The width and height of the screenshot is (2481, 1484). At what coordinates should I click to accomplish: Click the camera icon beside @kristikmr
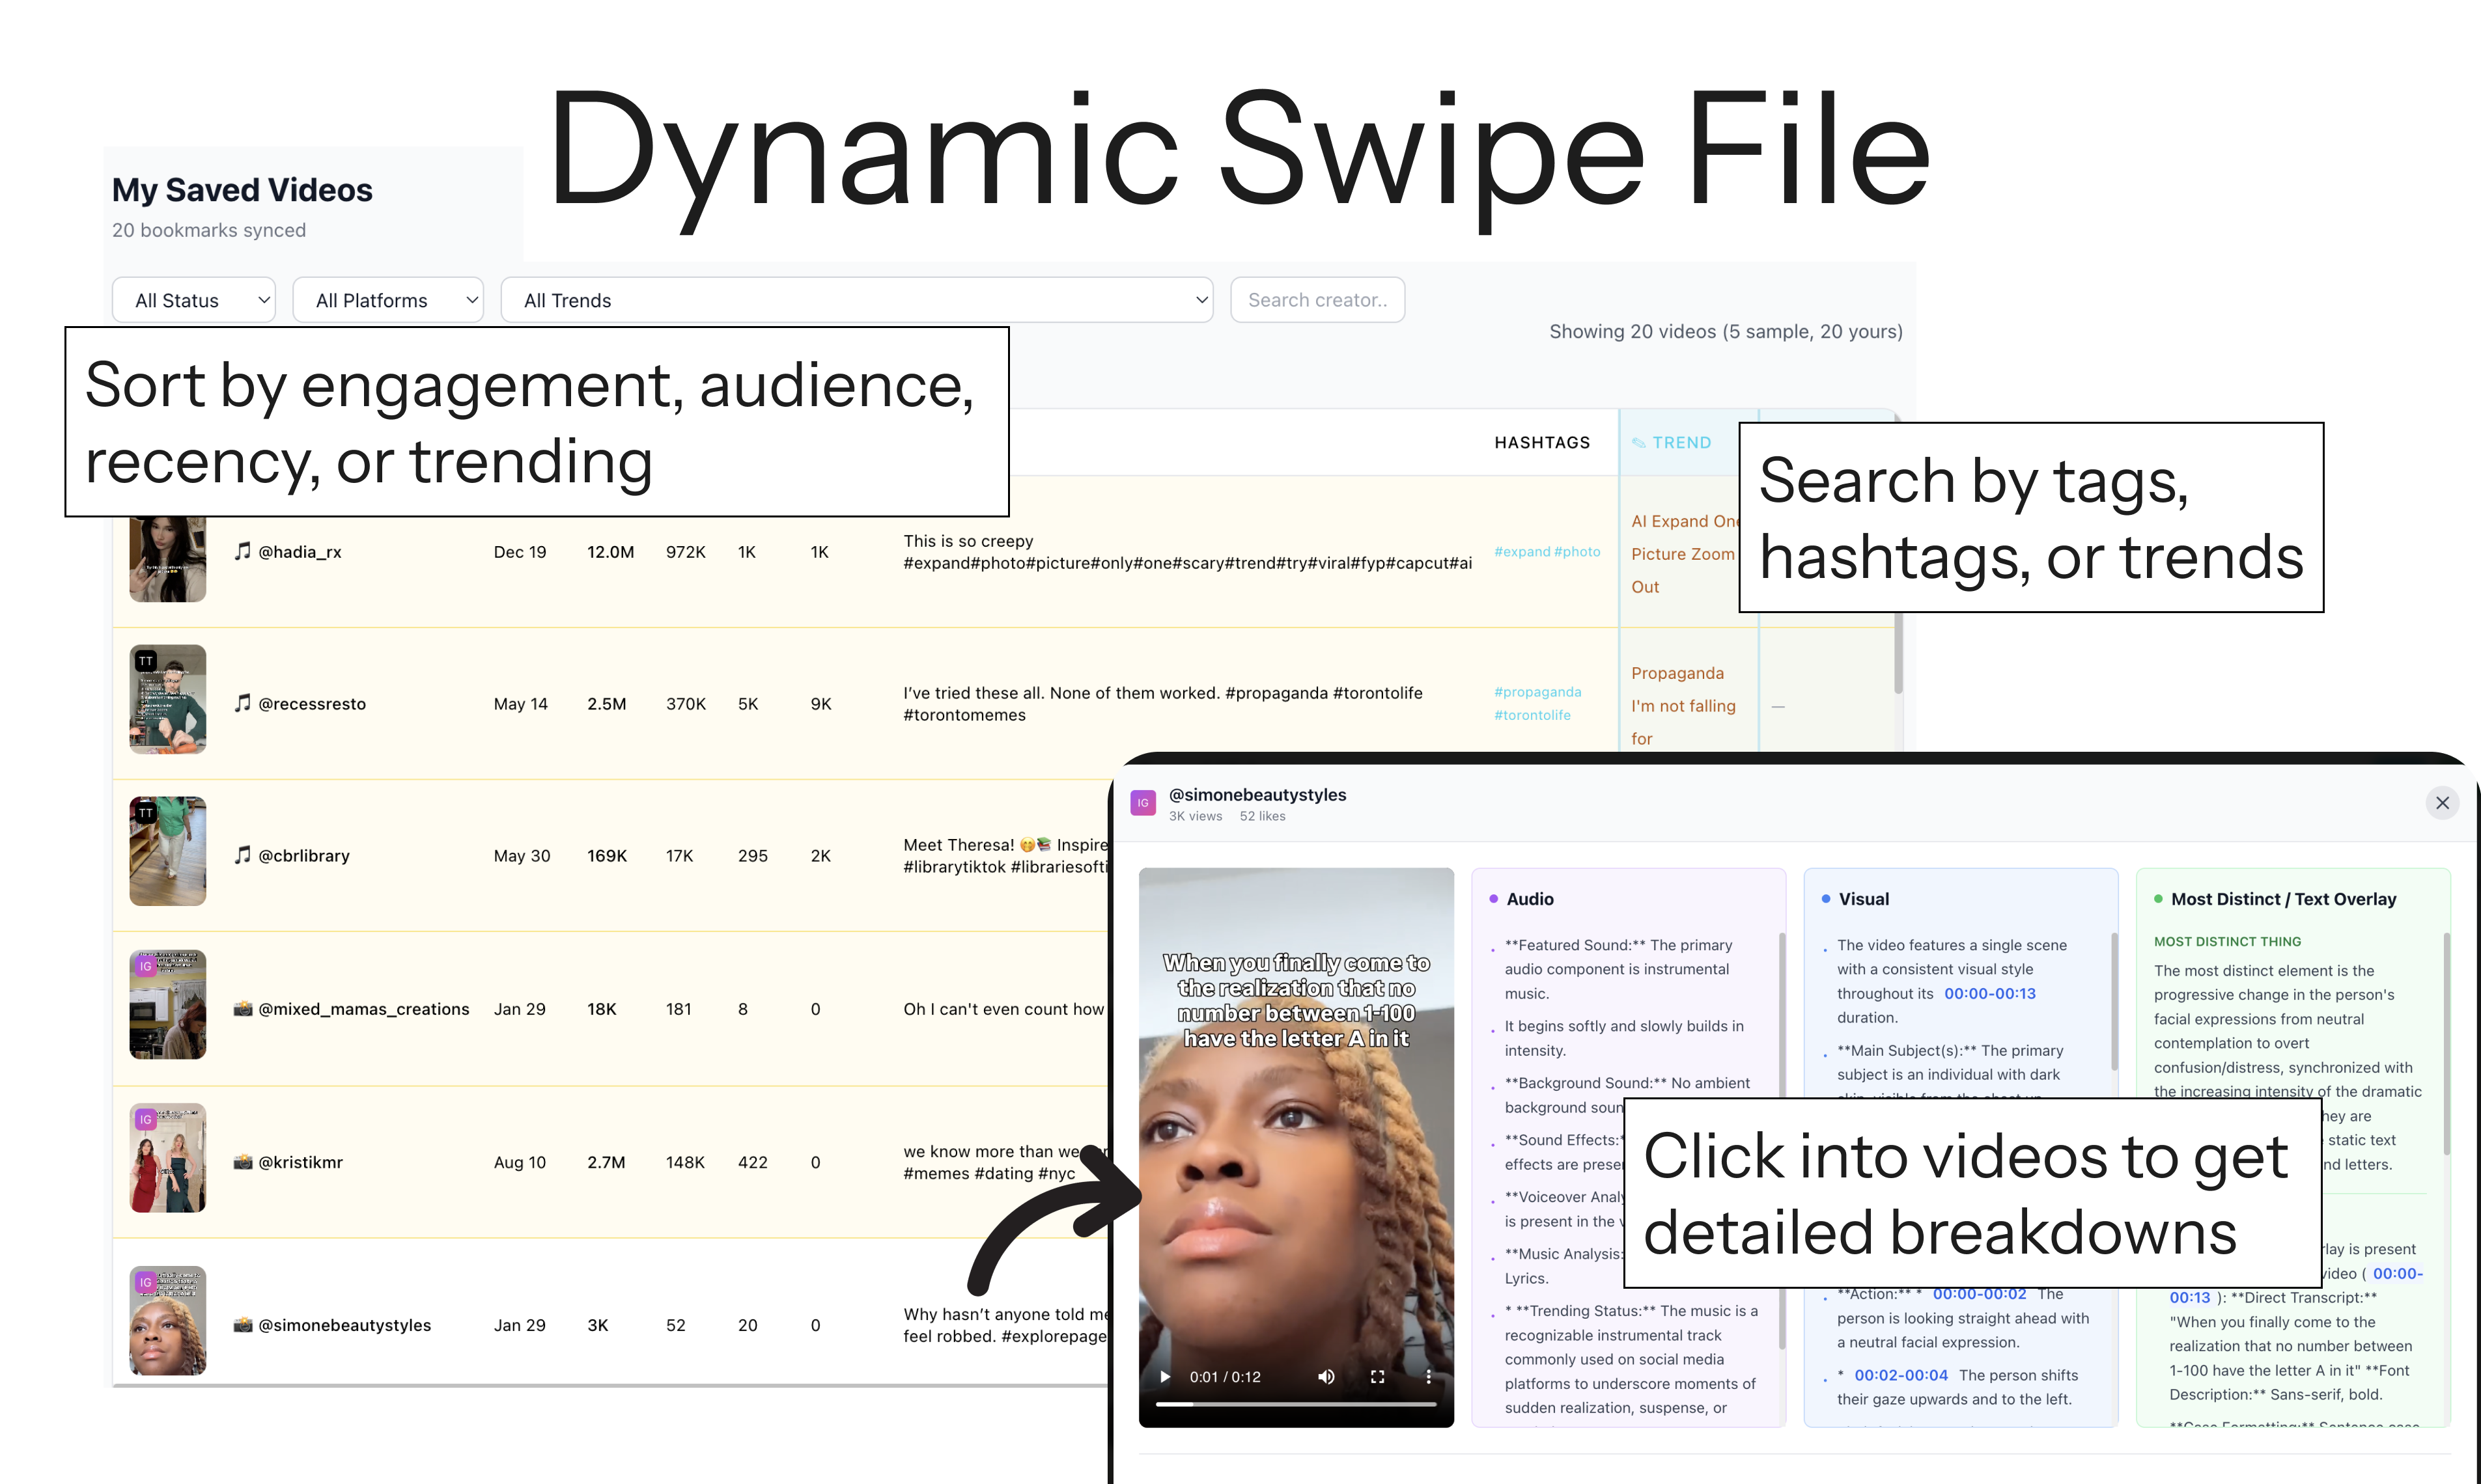[243, 1162]
